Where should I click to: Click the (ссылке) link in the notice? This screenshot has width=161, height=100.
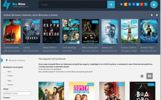click(112, 64)
